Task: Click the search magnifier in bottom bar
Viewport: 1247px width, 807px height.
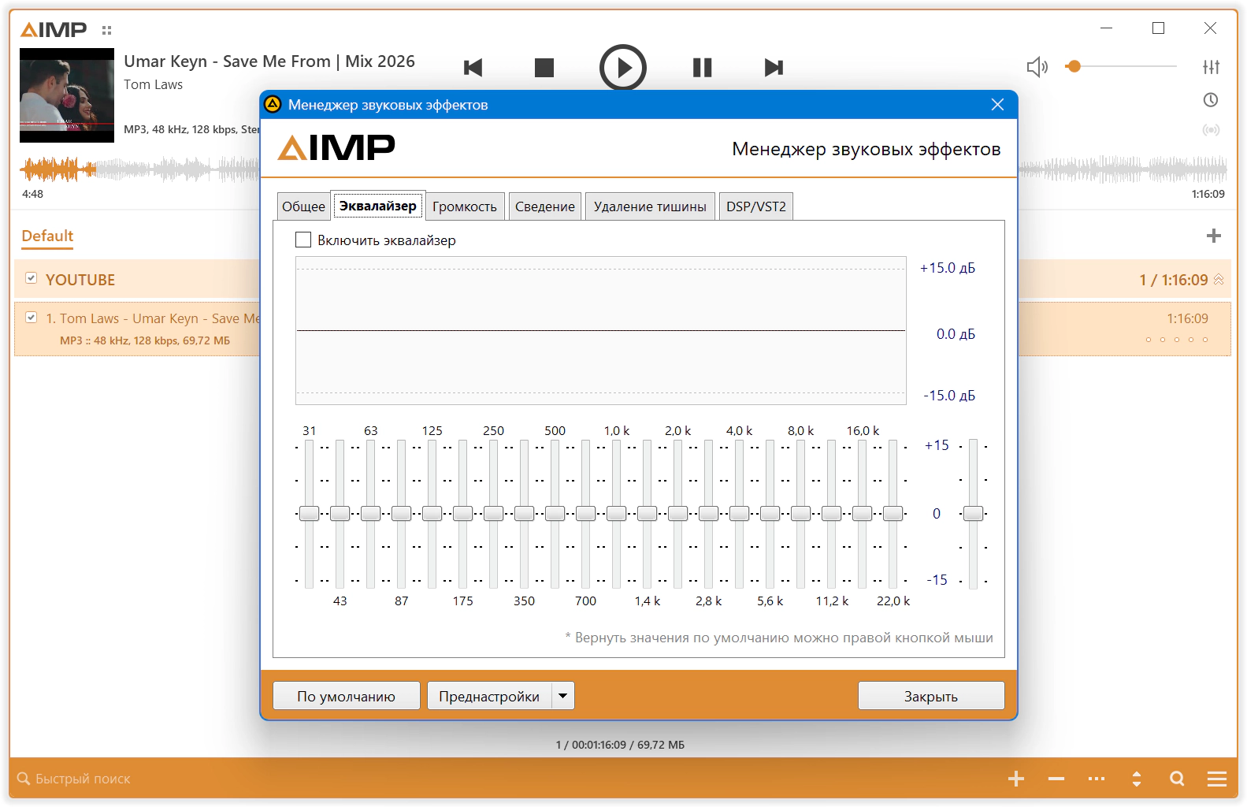Action: click(1177, 779)
